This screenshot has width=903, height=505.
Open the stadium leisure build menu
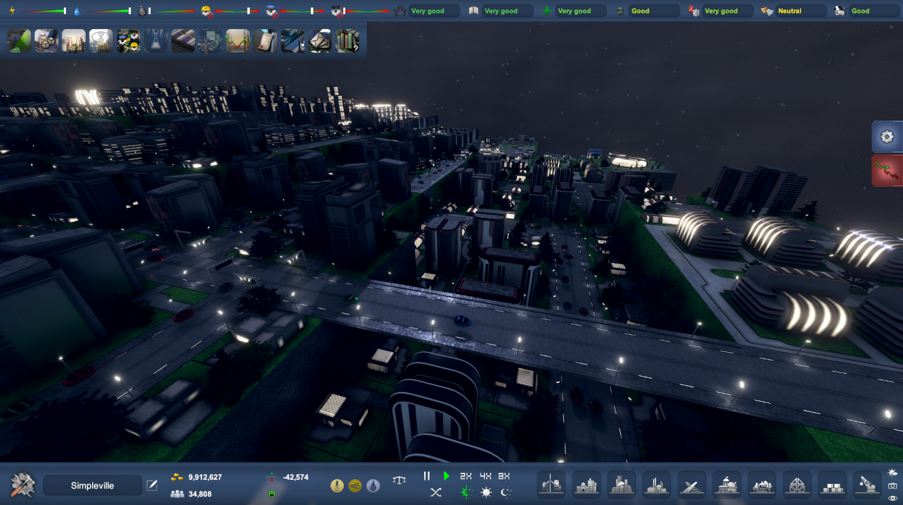pos(762,485)
